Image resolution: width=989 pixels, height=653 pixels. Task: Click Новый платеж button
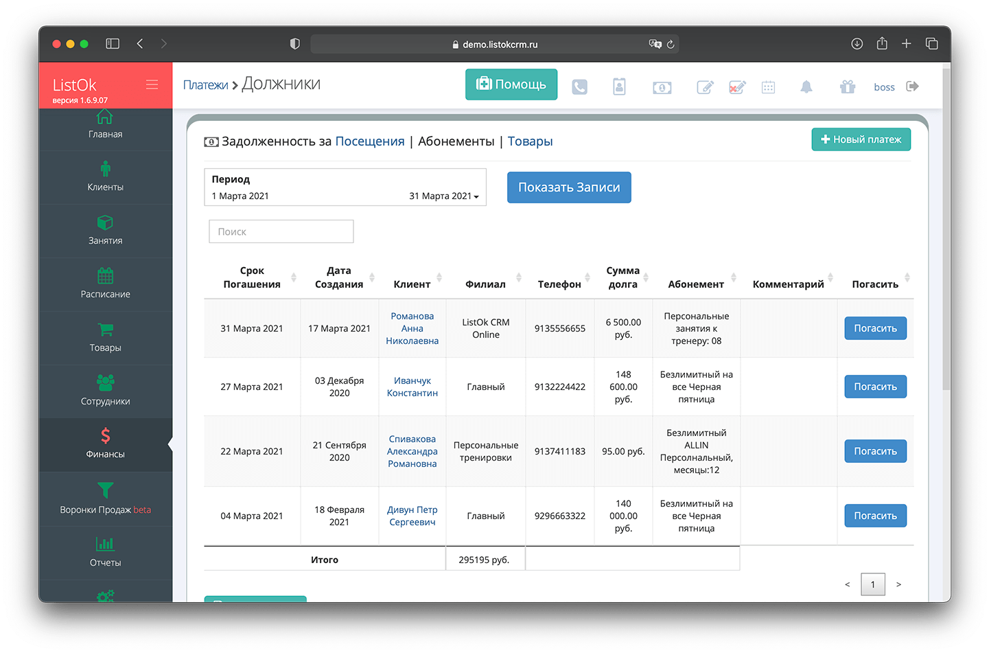pos(861,139)
